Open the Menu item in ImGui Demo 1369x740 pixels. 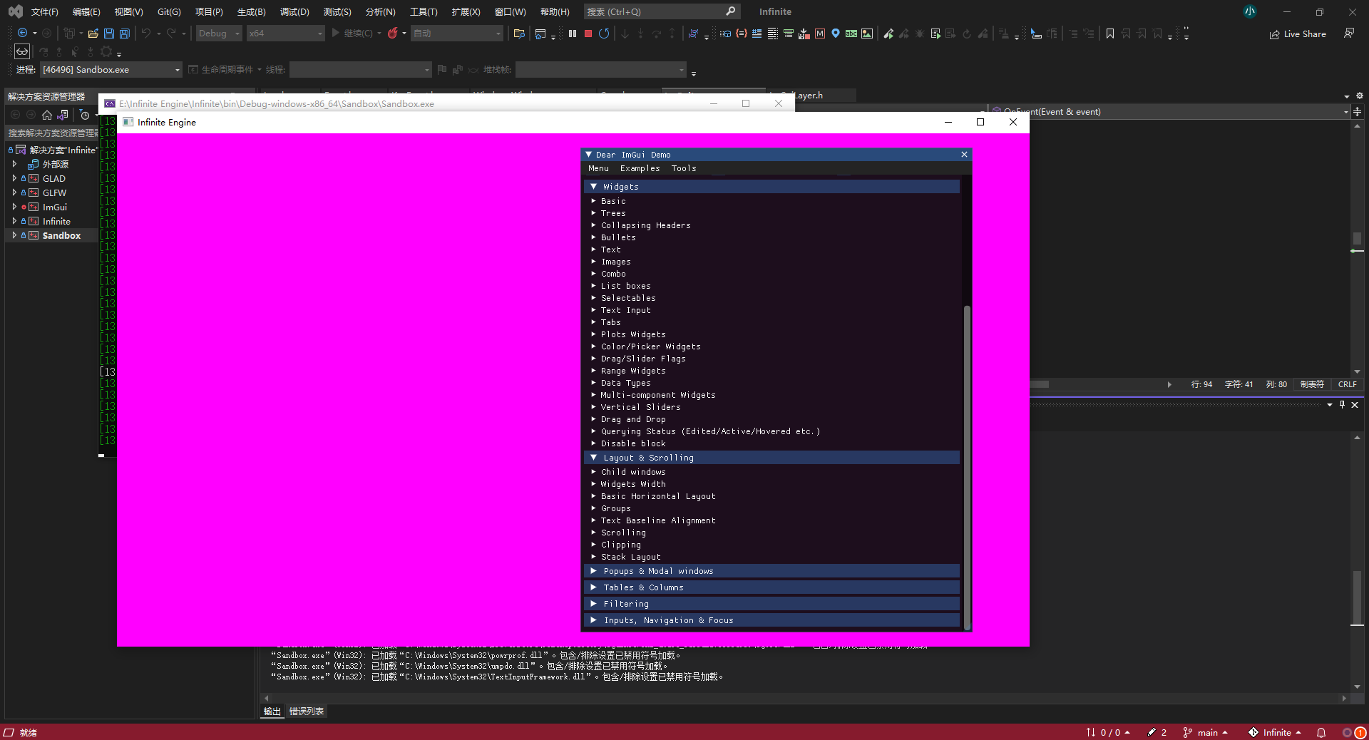pyautogui.click(x=598, y=168)
